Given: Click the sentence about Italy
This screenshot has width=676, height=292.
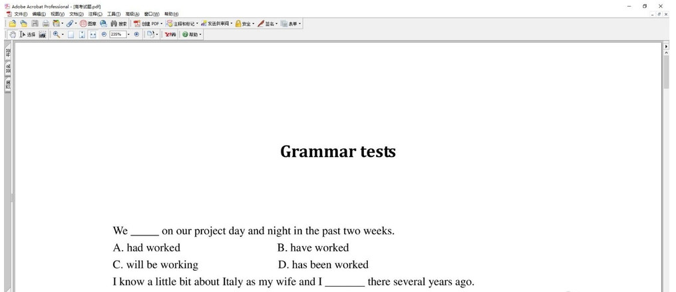Looking at the screenshot, I should point(293,281).
